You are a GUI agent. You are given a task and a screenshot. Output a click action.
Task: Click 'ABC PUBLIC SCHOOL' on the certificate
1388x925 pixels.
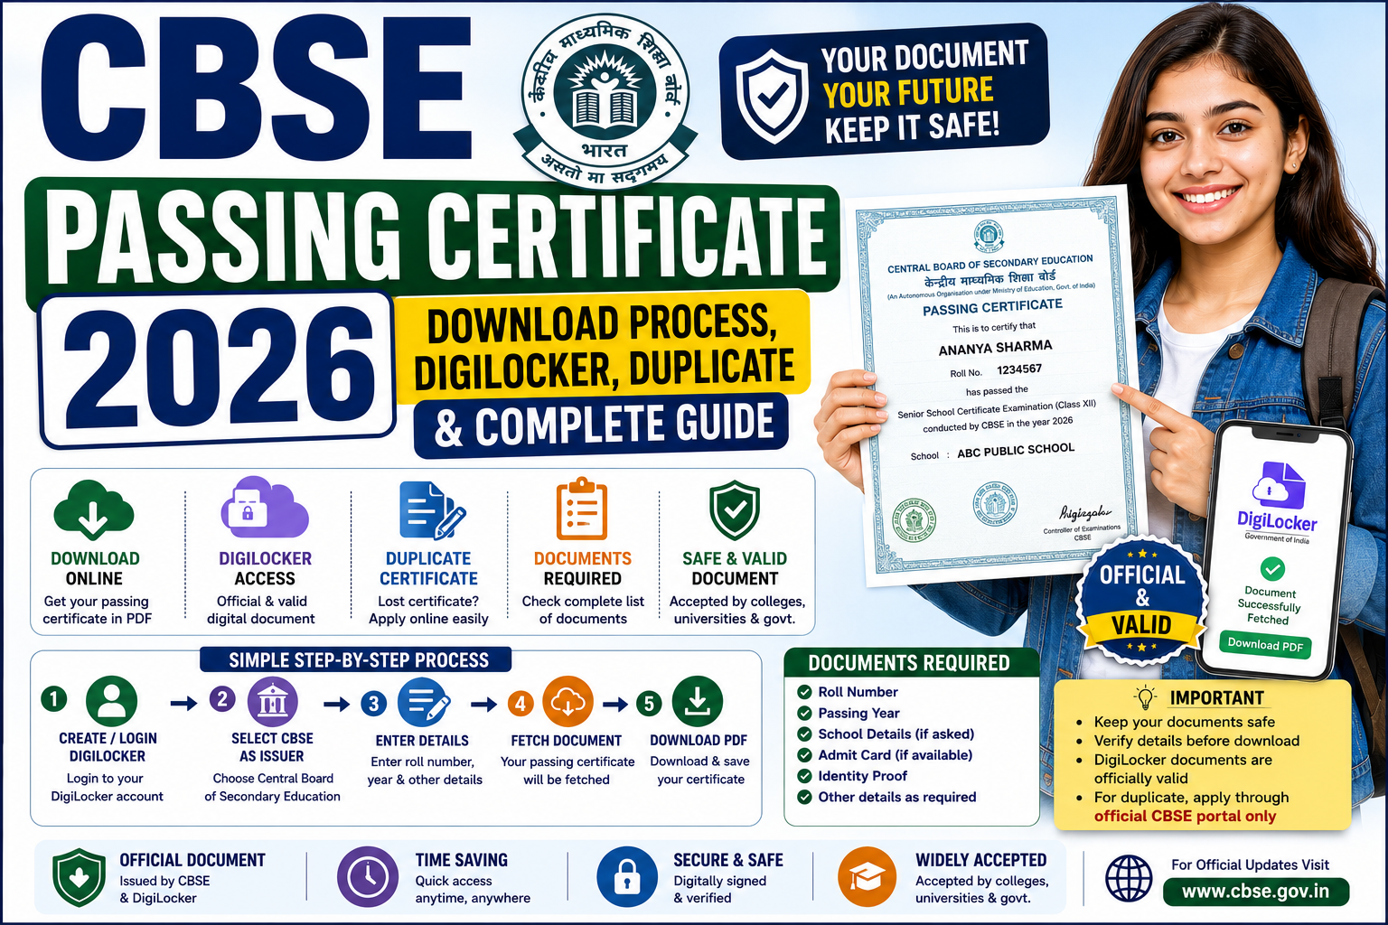[x=1016, y=450]
